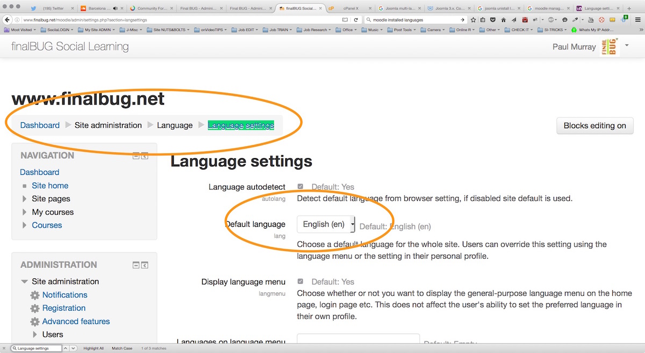Image resolution: width=645 pixels, height=353 pixels.
Task: Collapse the Site administration tree node
Action: coord(24,282)
